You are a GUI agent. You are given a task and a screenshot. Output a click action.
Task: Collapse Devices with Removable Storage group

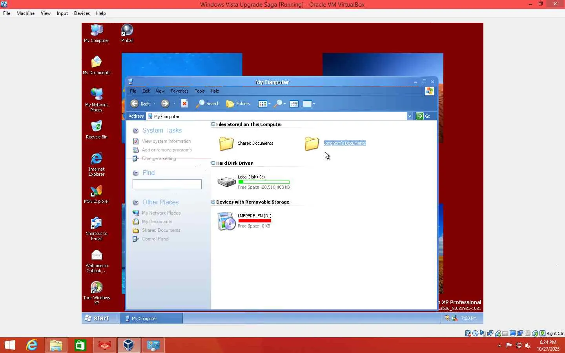213,202
